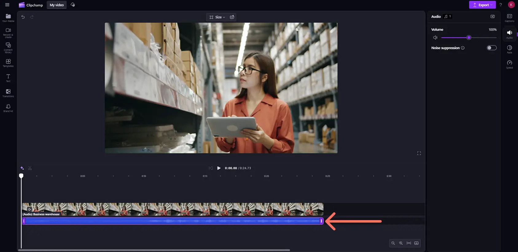Image resolution: width=518 pixels, height=252 pixels.
Task: Click the 0:20 mark on ruler
Action: (267, 176)
